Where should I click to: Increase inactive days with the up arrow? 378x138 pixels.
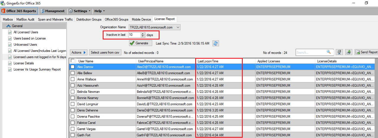[x=143, y=34]
